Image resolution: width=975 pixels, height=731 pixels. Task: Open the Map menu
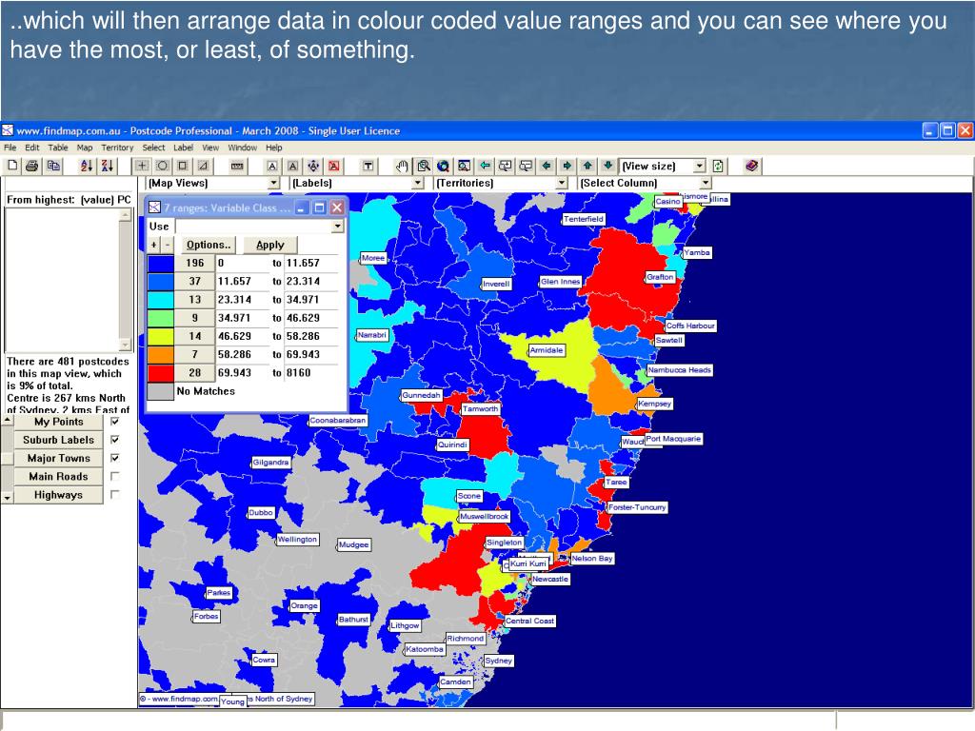85,148
